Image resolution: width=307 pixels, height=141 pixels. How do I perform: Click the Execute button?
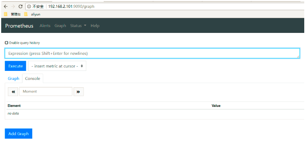(x=15, y=66)
